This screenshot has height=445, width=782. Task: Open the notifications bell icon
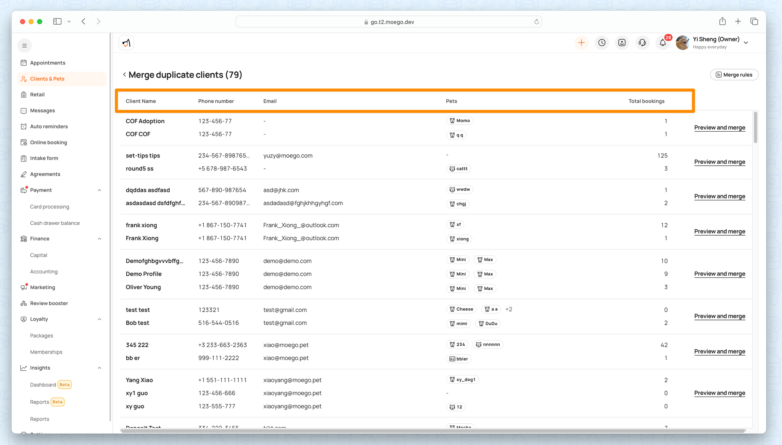coord(663,43)
